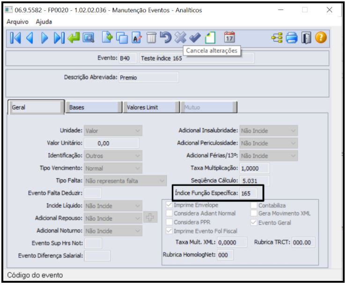Open the Ajuda menu

point(44,22)
